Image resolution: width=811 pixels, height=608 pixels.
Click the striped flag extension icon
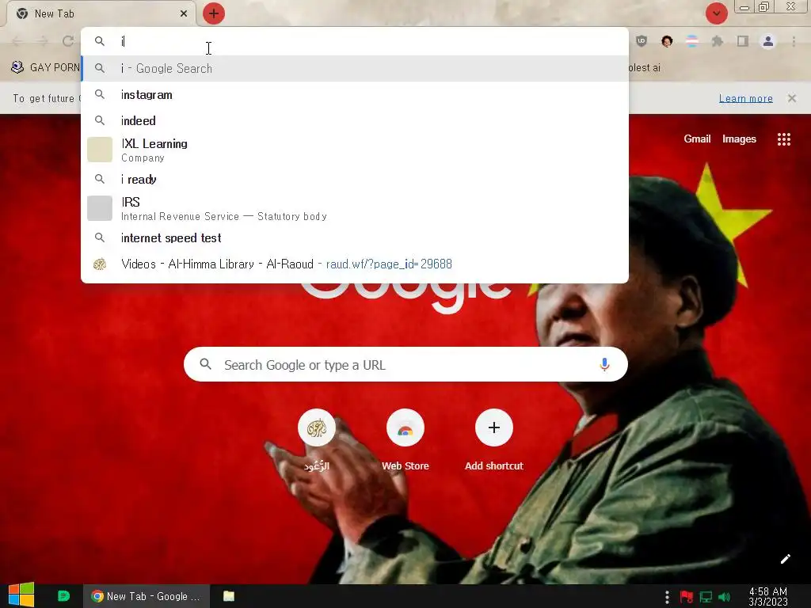point(692,41)
